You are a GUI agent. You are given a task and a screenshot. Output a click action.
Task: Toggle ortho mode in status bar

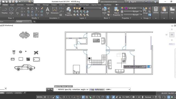click(x=61, y=97)
